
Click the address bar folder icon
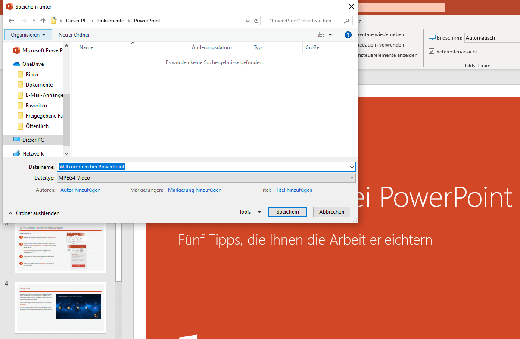coord(54,21)
